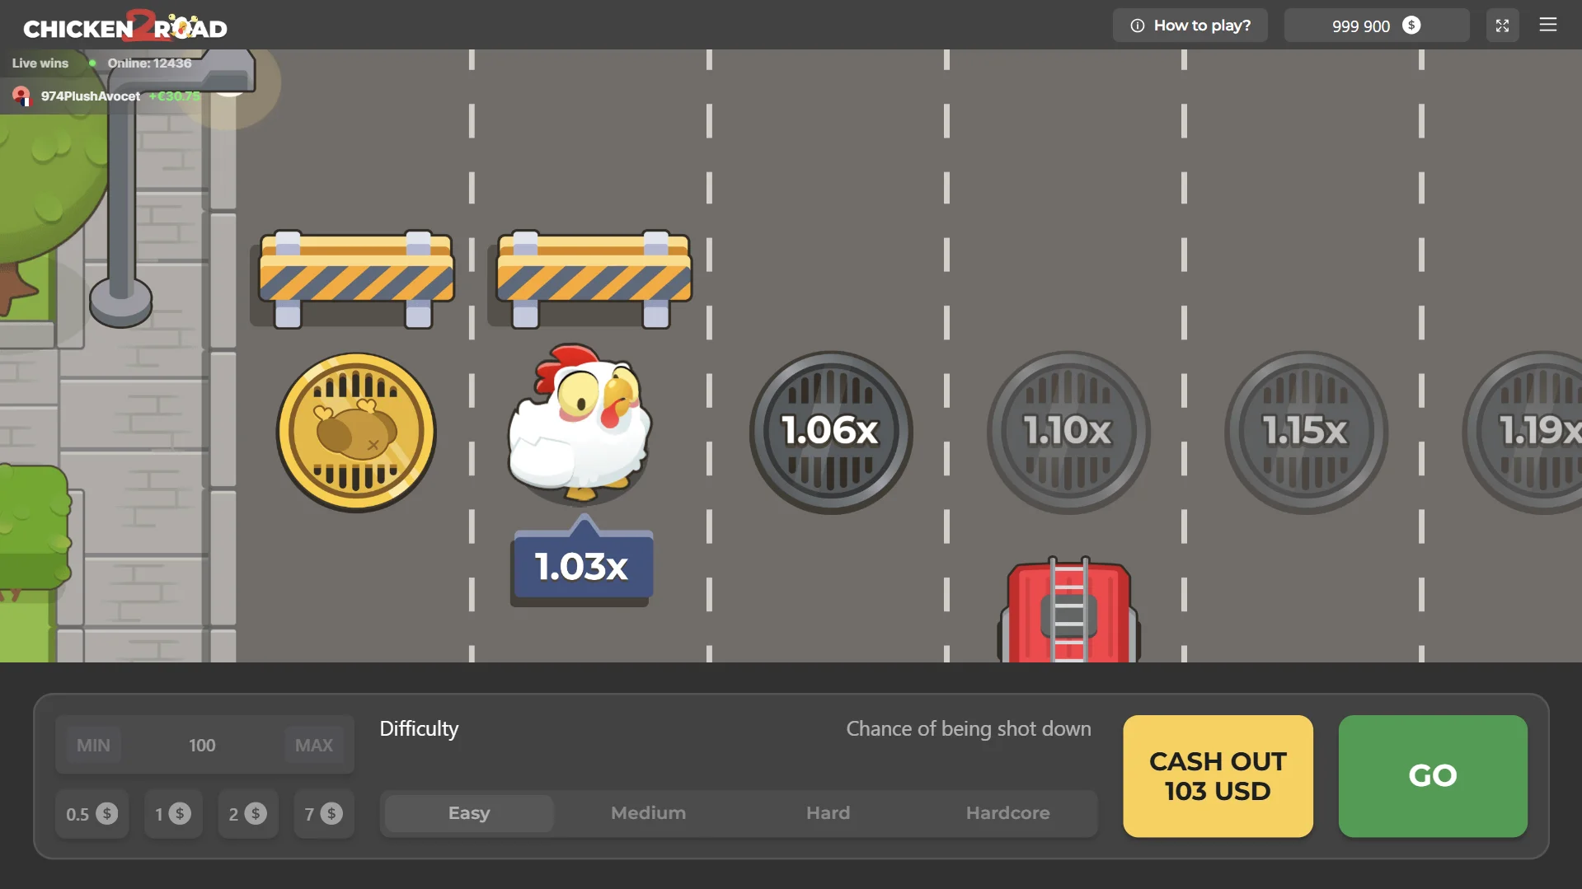Choose Hardcore difficulty

click(1007, 813)
